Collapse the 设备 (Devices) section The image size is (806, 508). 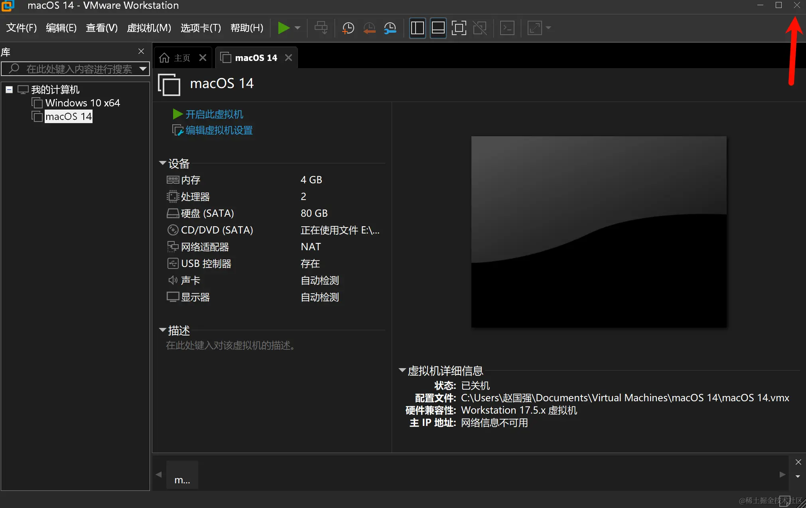tap(163, 163)
